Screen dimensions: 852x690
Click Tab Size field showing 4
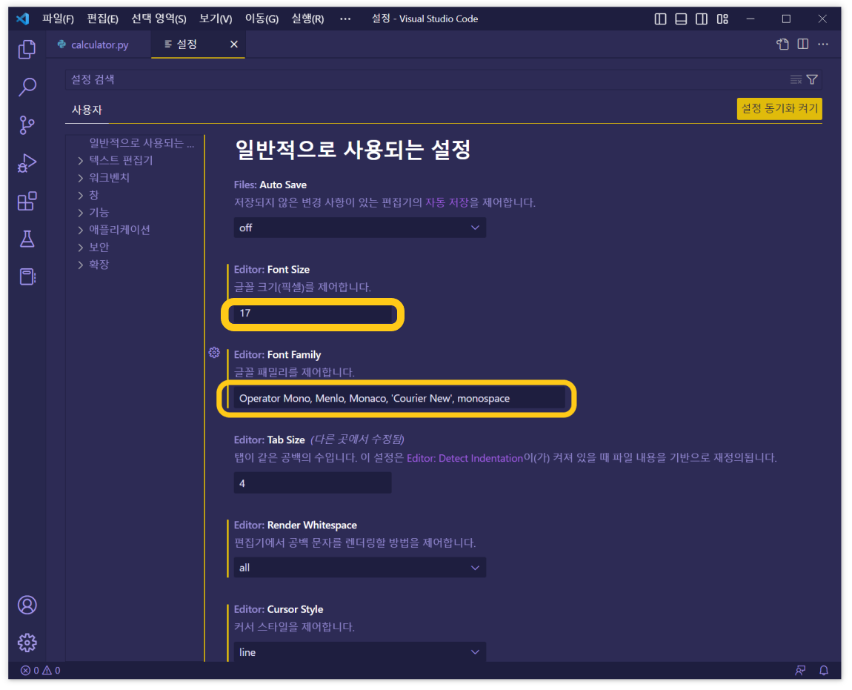[x=313, y=483]
